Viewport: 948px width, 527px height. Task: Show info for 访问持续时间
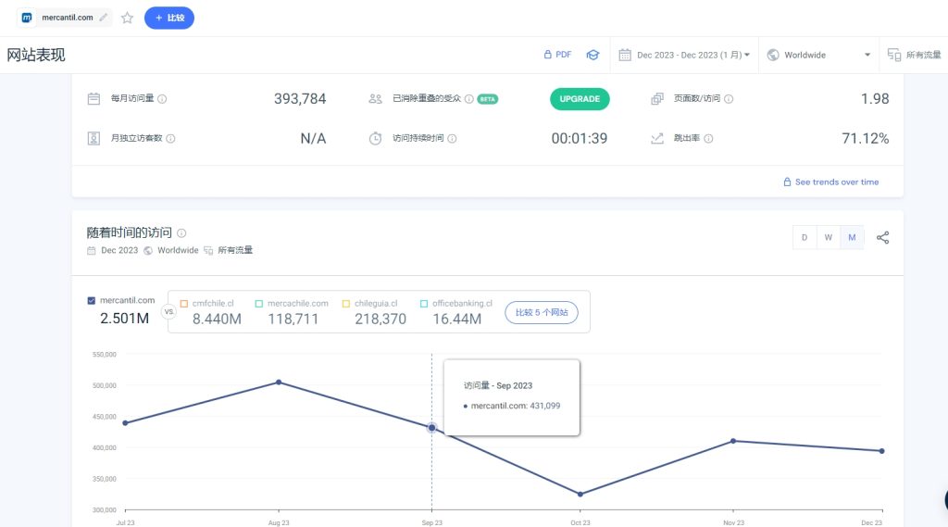click(x=452, y=139)
